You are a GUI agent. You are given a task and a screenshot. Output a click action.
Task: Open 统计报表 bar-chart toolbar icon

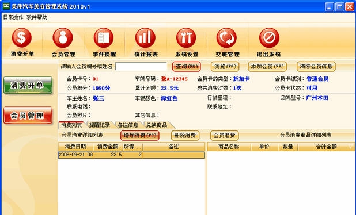coord(145,38)
